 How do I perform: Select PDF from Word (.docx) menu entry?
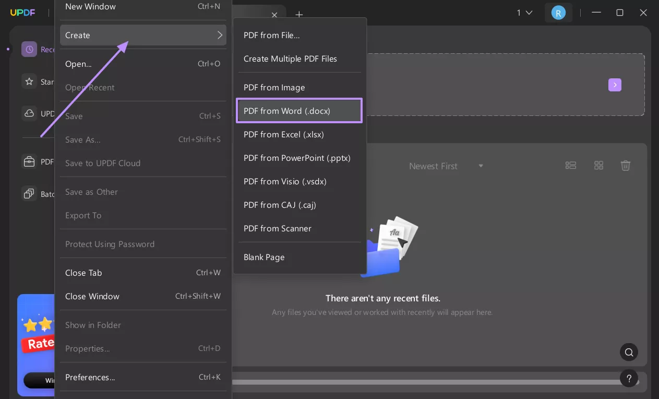pos(299,111)
